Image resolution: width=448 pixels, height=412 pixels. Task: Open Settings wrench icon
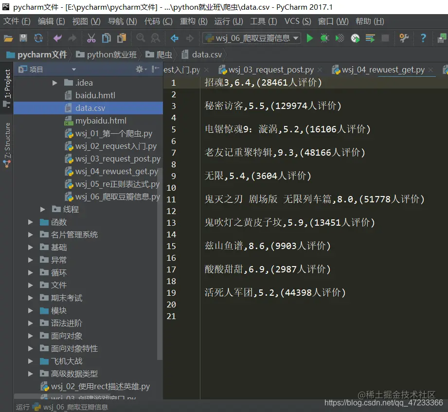point(404,38)
